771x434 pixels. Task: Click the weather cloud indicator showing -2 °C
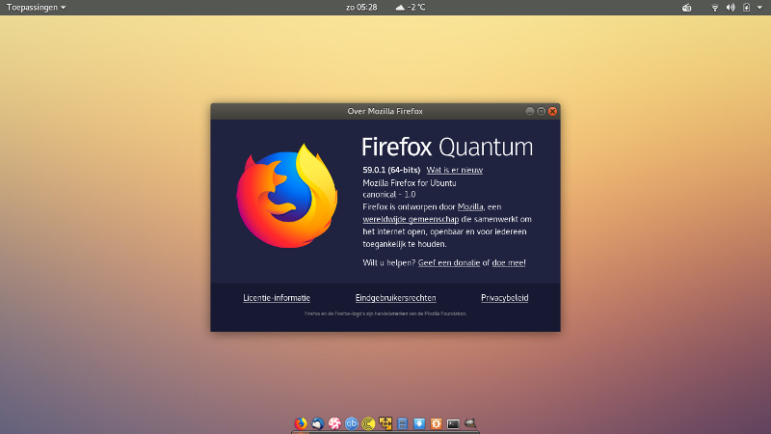tap(411, 8)
